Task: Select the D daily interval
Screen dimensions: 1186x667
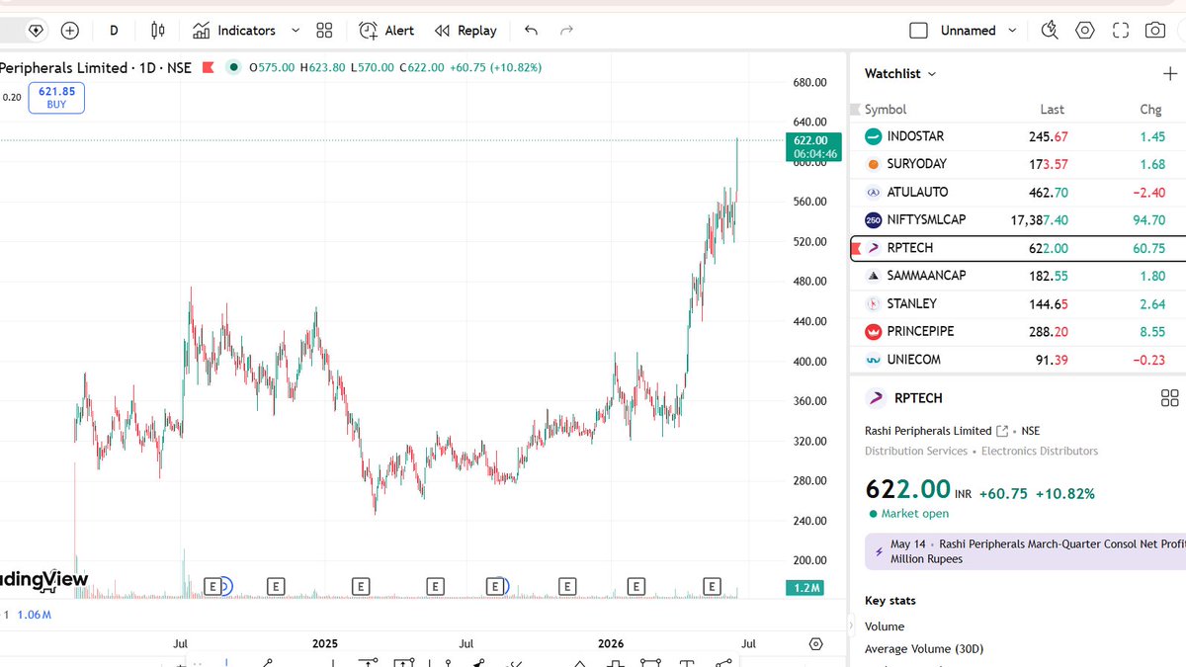Action: [x=114, y=31]
